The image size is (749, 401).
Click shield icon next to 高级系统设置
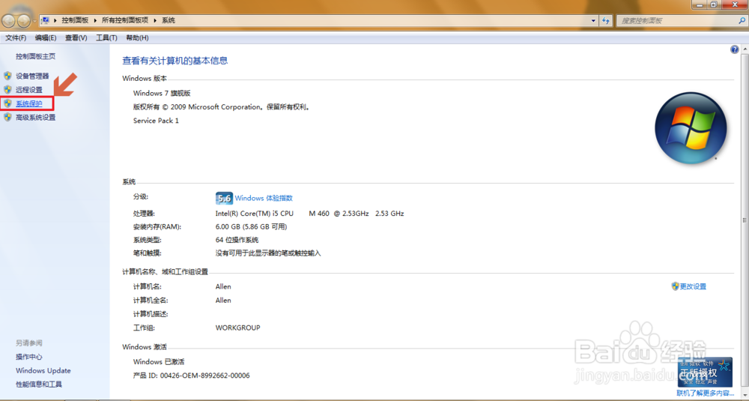coord(7,117)
